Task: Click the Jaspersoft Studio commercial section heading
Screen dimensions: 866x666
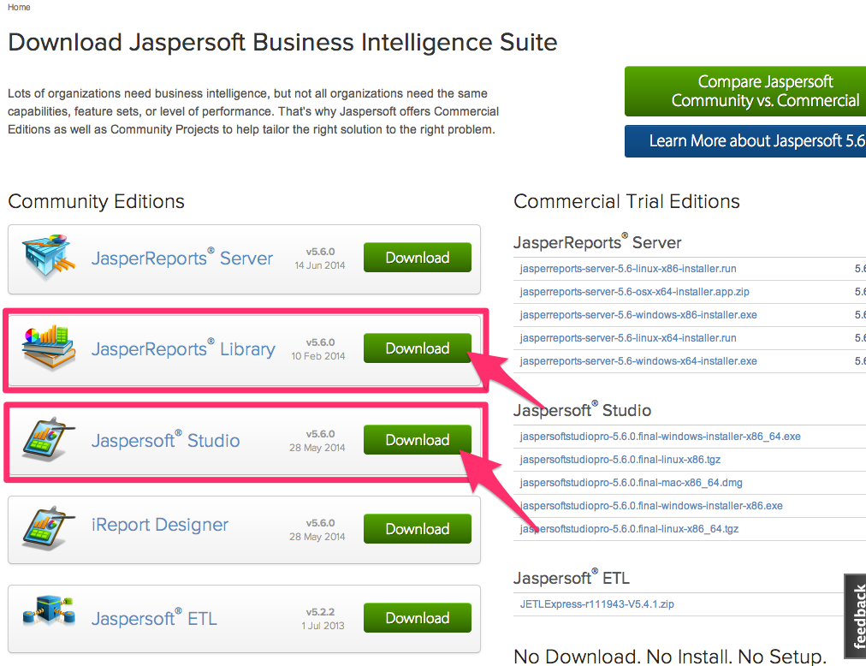Action: click(583, 410)
